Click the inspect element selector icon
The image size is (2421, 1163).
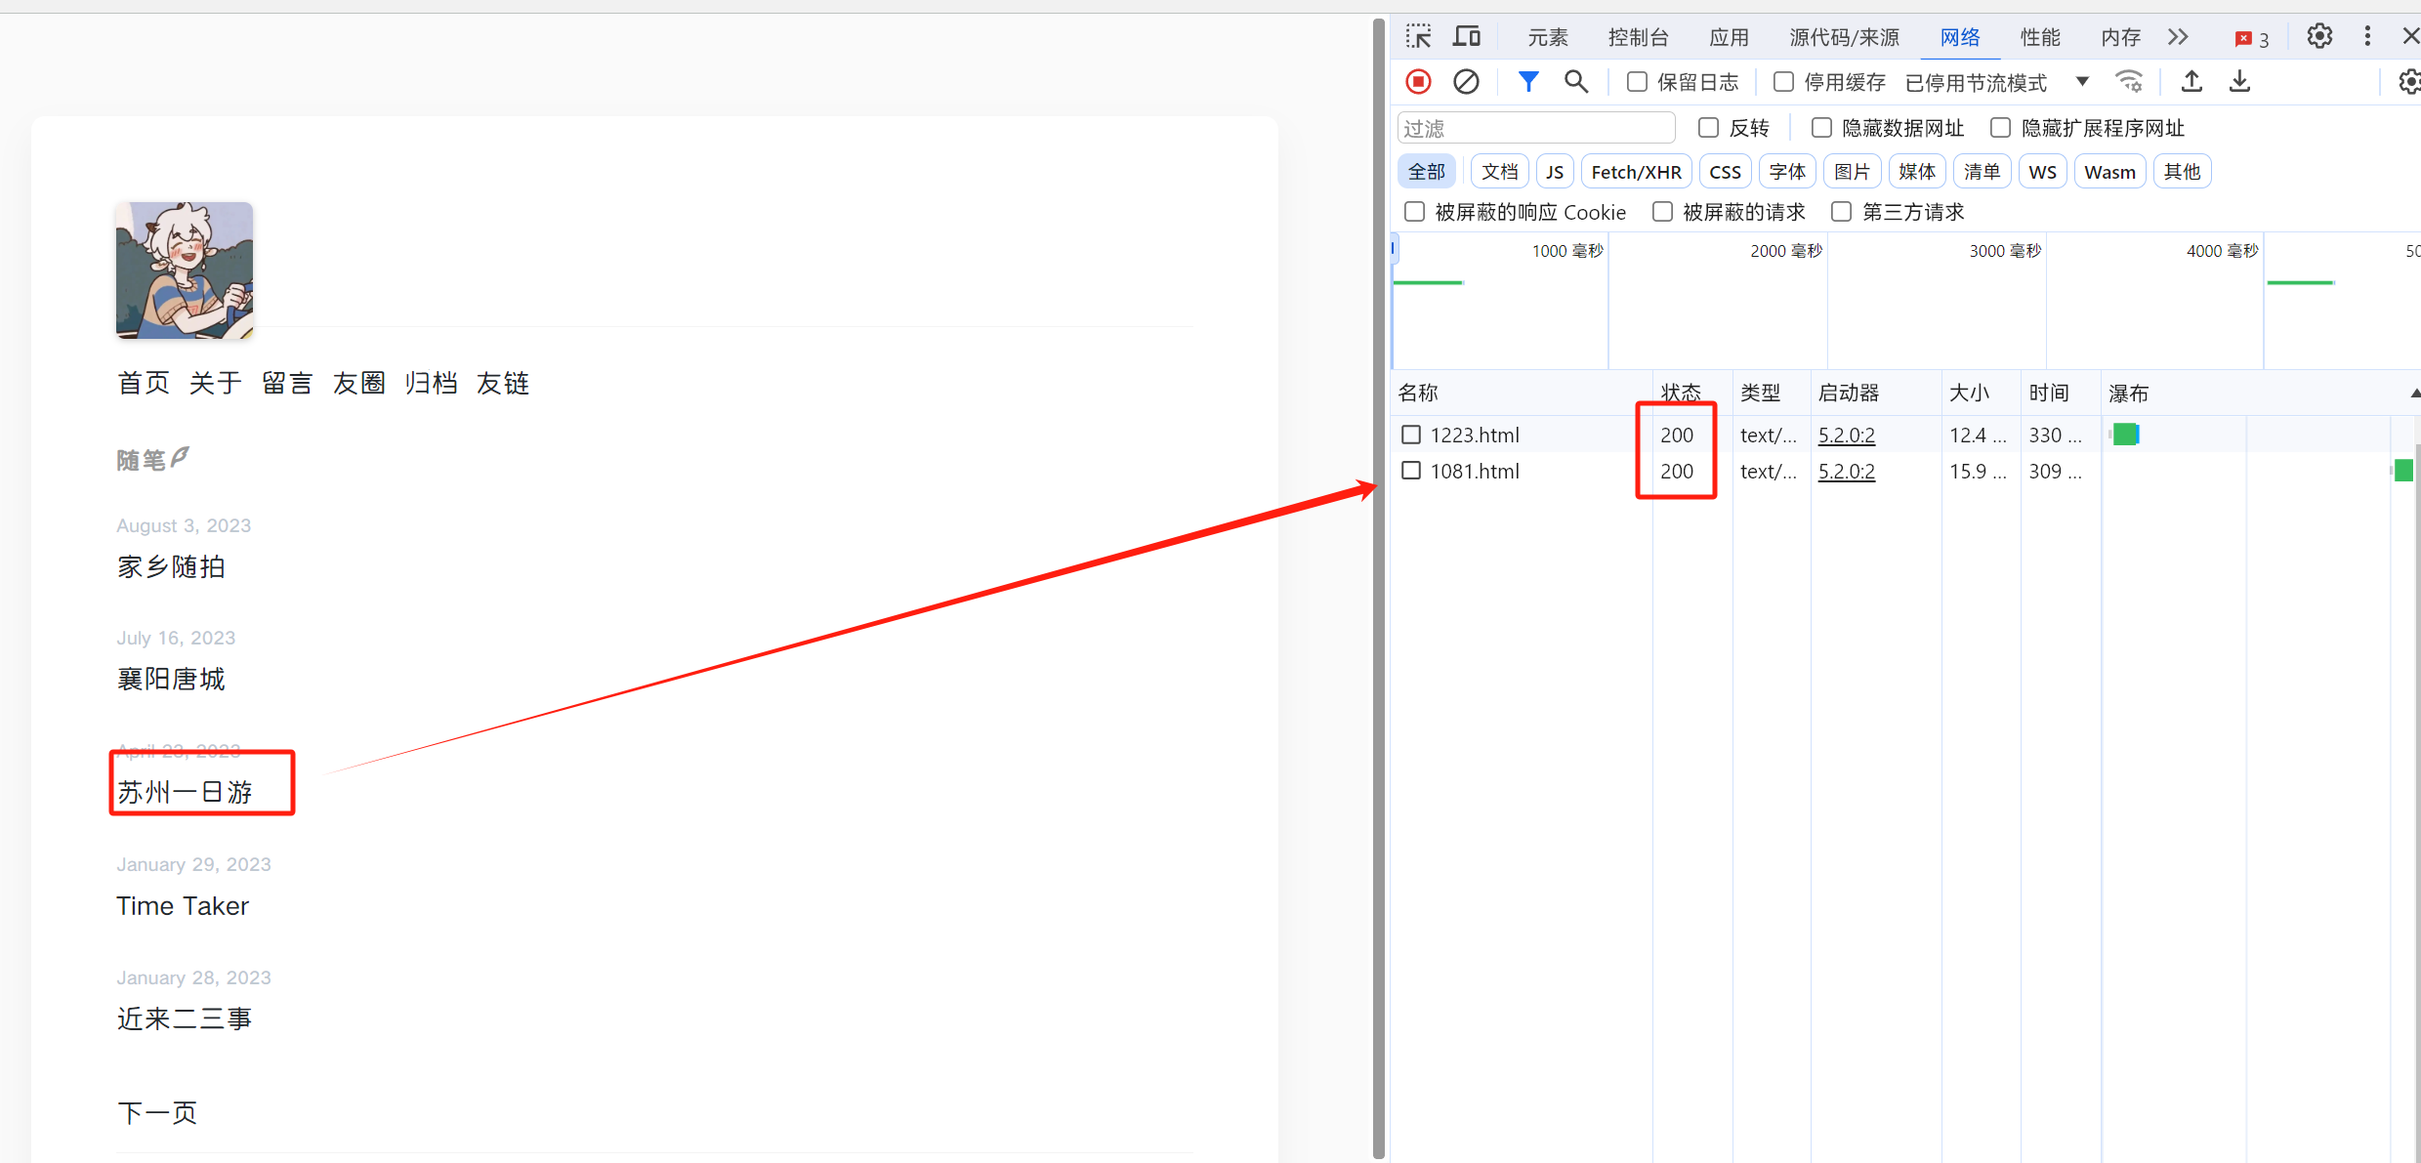pos(1418,37)
